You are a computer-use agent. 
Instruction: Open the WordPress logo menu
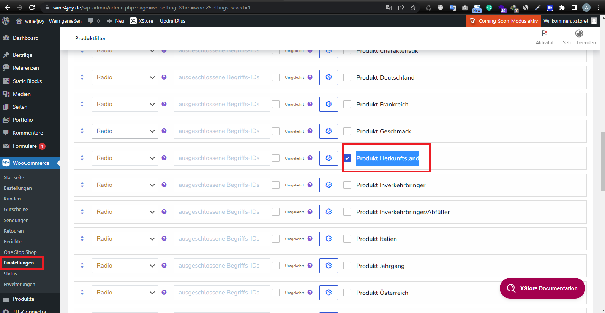(x=6, y=21)
